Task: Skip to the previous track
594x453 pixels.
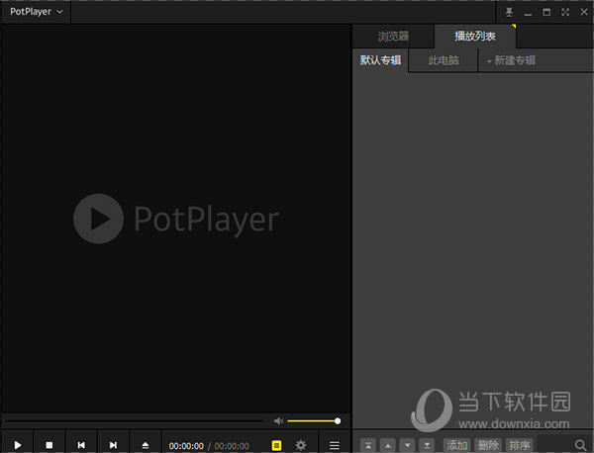Action: (x=81, y=445)
